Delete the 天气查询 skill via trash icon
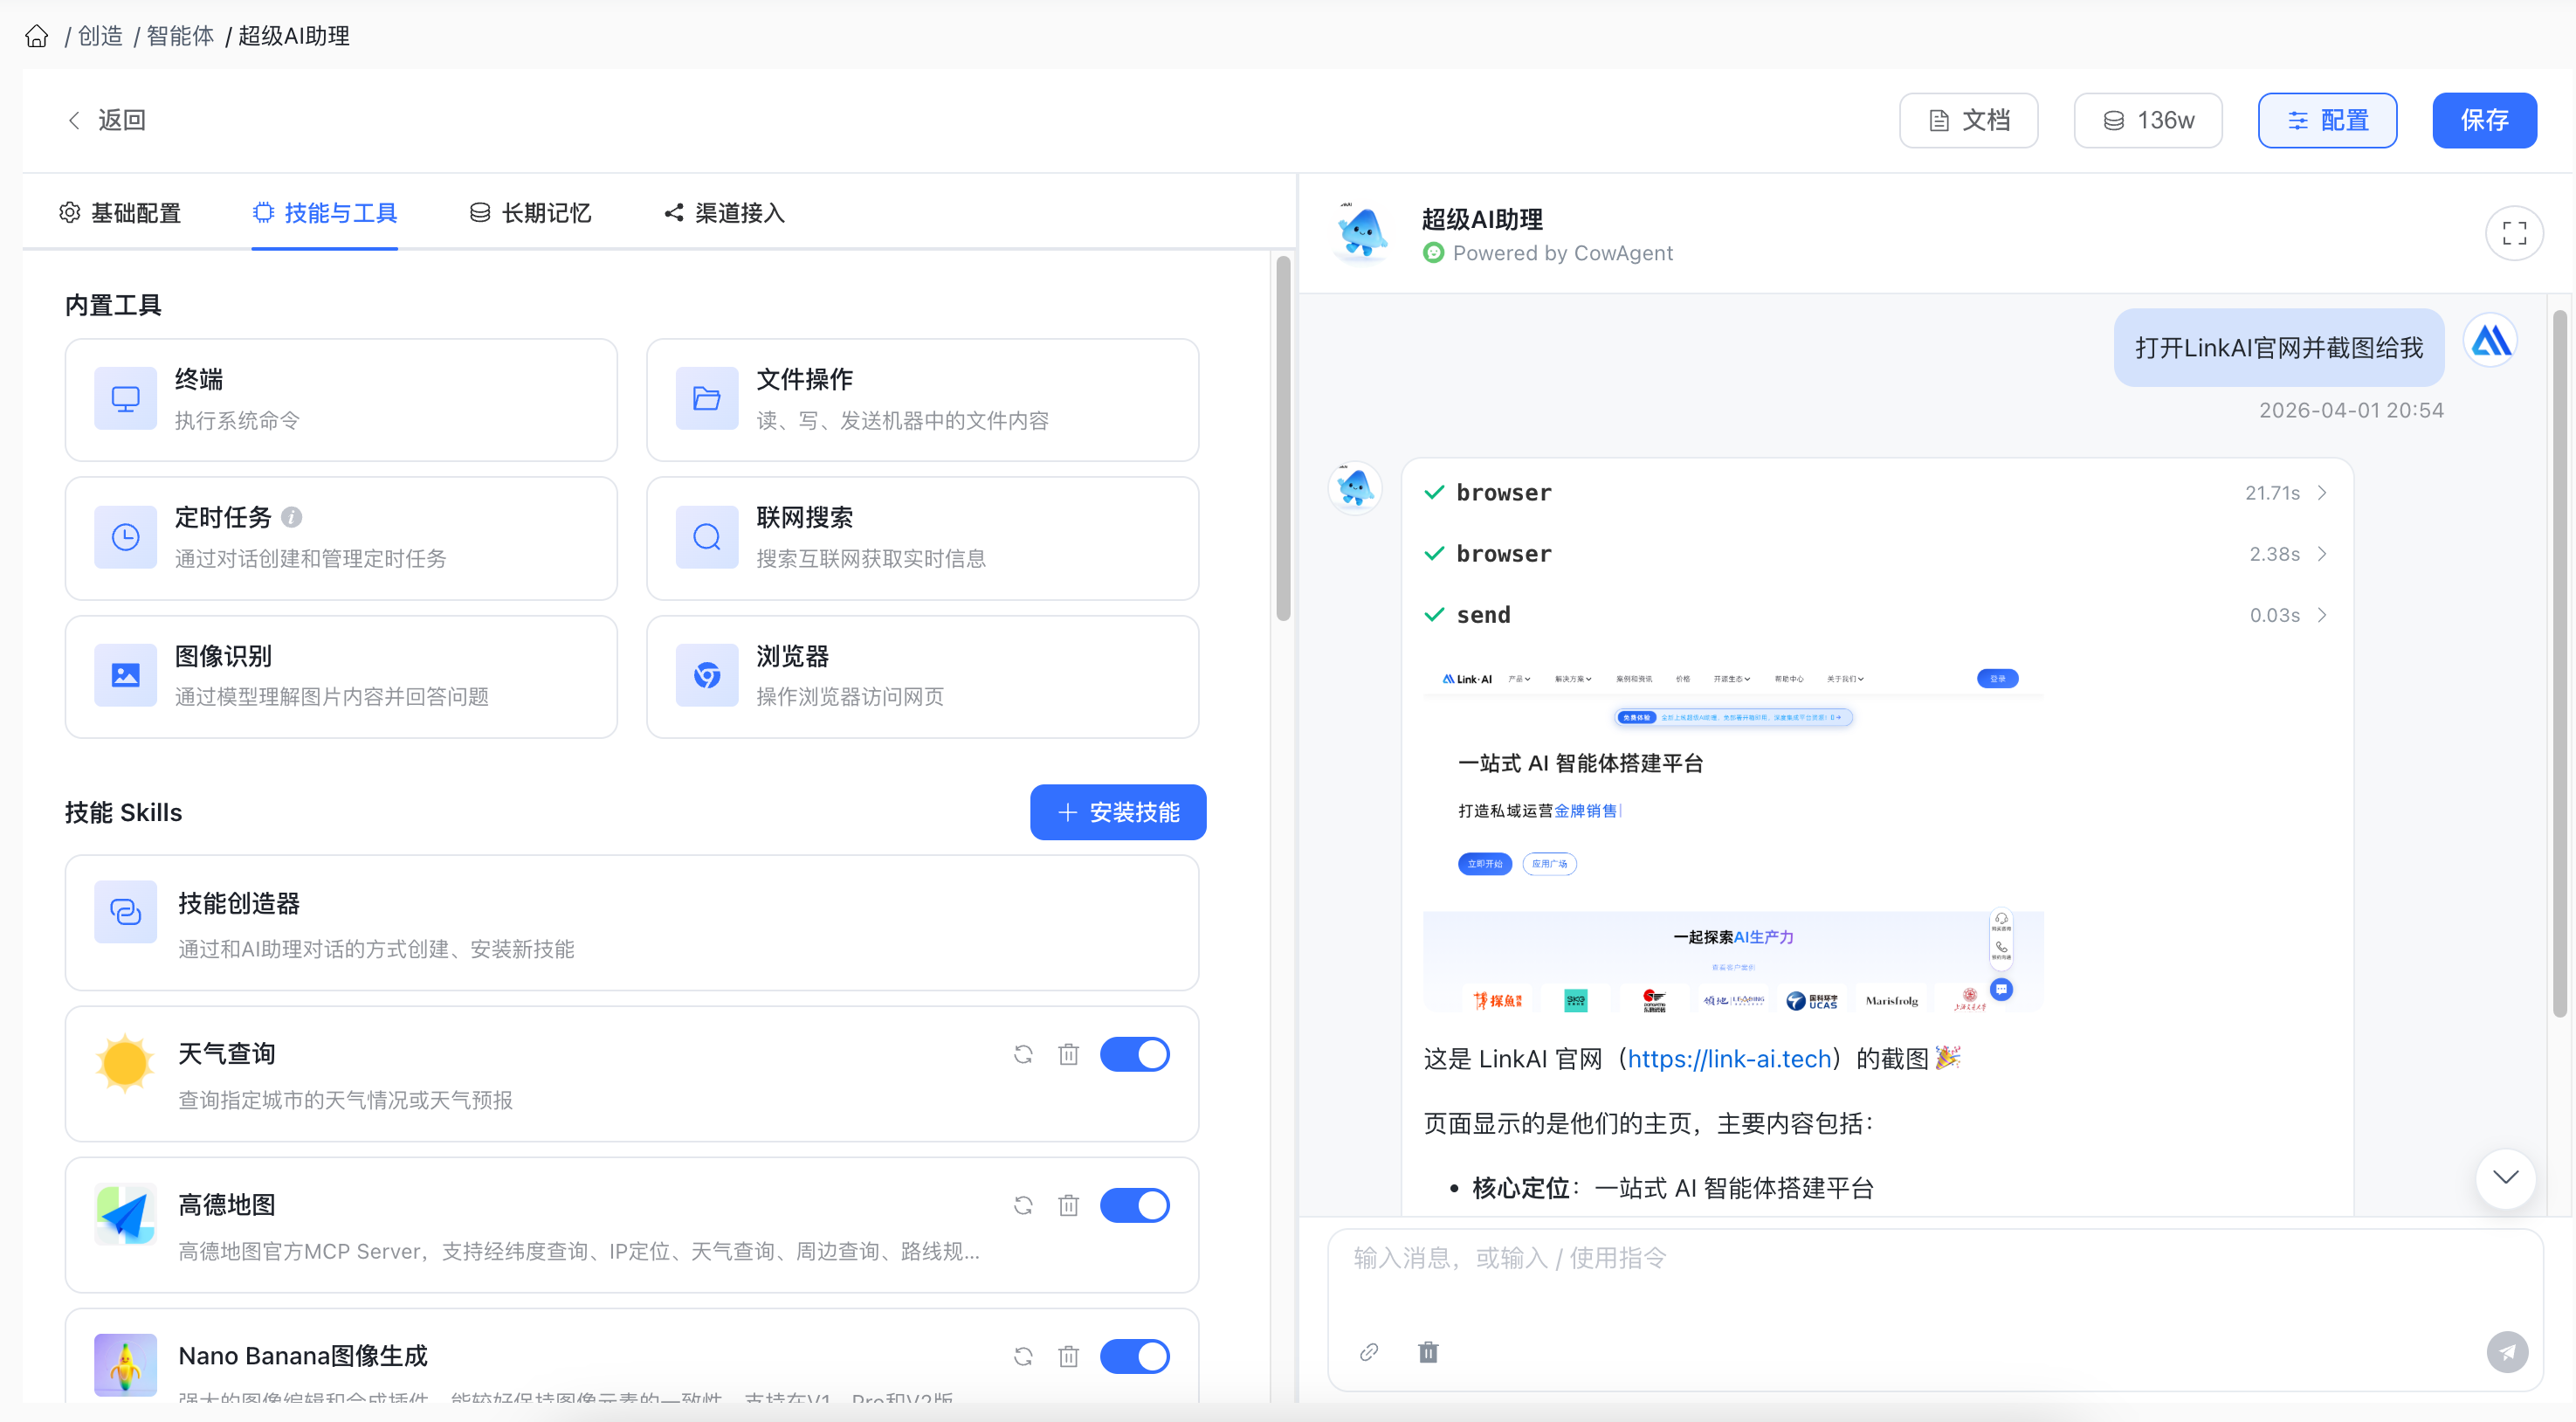The height and width of the screenshot is (1422, 2576). click(1068, 1054)
